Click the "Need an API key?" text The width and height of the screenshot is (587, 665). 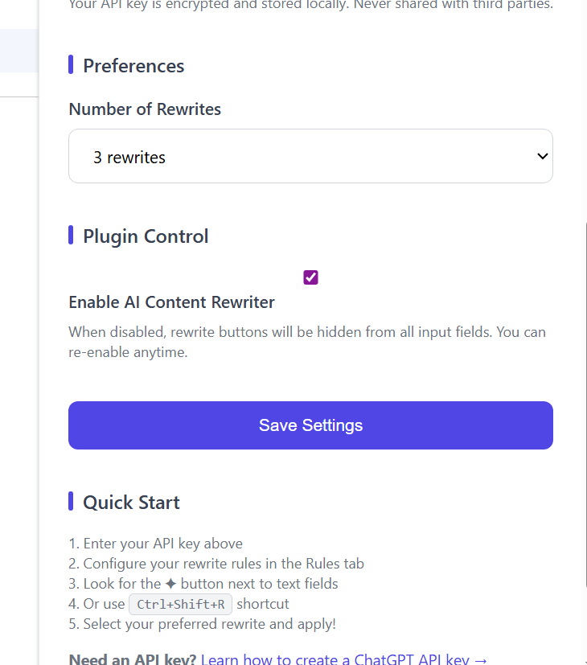point(133,659)
